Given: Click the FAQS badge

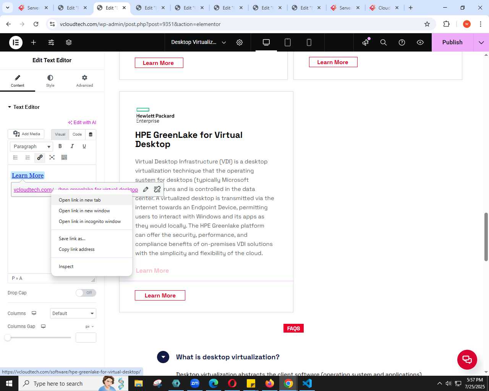Looking at the screenshot, I should point(293,328).
